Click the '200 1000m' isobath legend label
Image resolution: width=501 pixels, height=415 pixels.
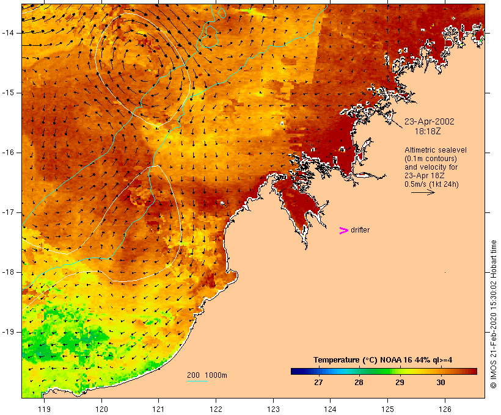click(x=207, y=375)
